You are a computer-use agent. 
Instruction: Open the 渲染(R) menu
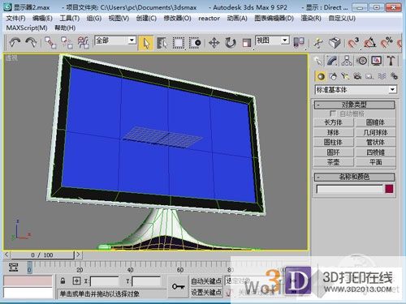tap(311, 19)
